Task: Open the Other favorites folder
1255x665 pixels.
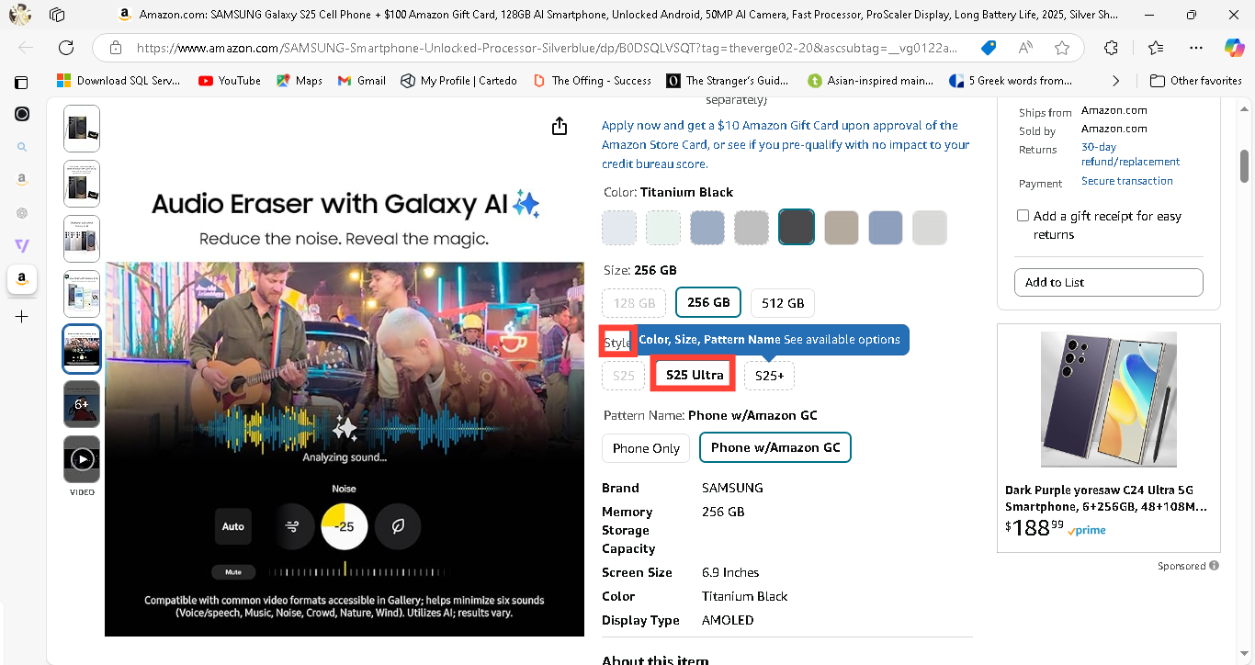Action: 1196,81
